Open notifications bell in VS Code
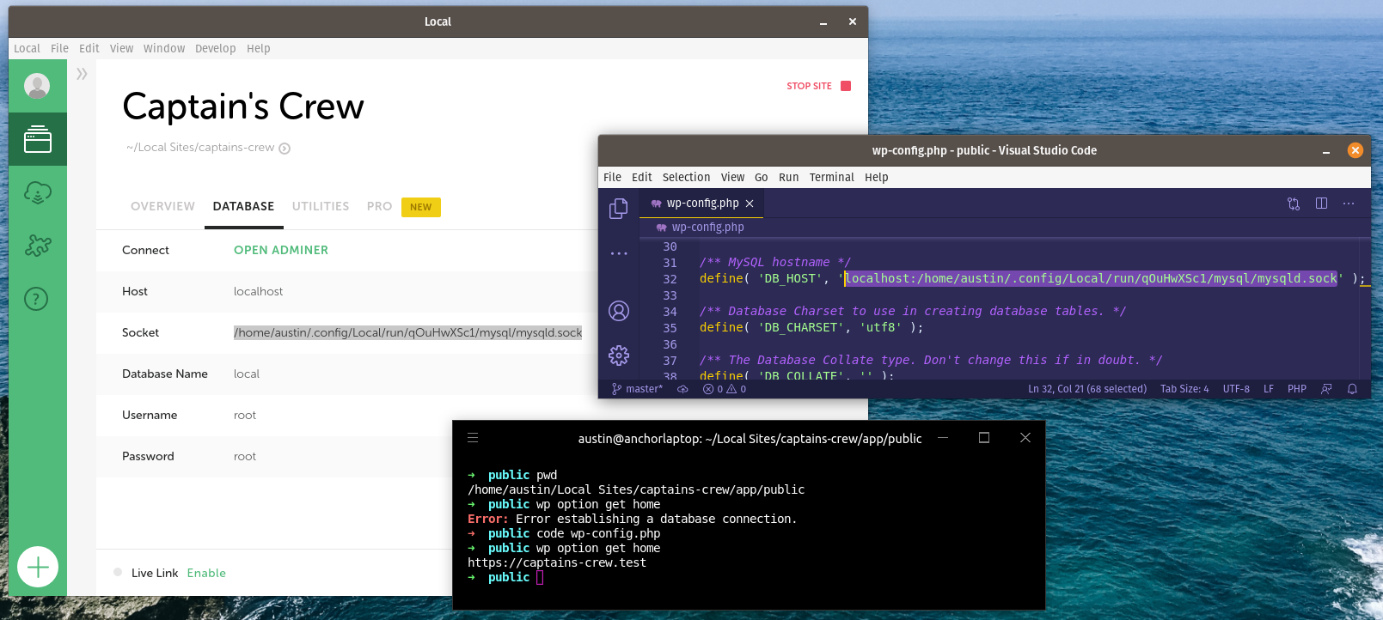This screenshot has width=1383, height=620. pyautogui.click(x=1352, y=389)
